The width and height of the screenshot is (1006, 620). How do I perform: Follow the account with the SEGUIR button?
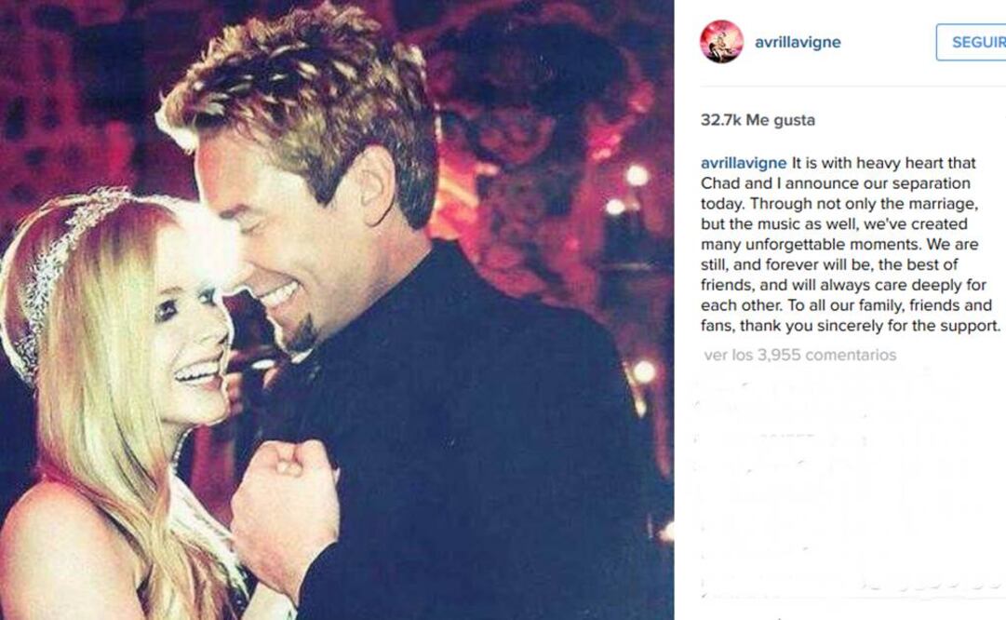972,43
